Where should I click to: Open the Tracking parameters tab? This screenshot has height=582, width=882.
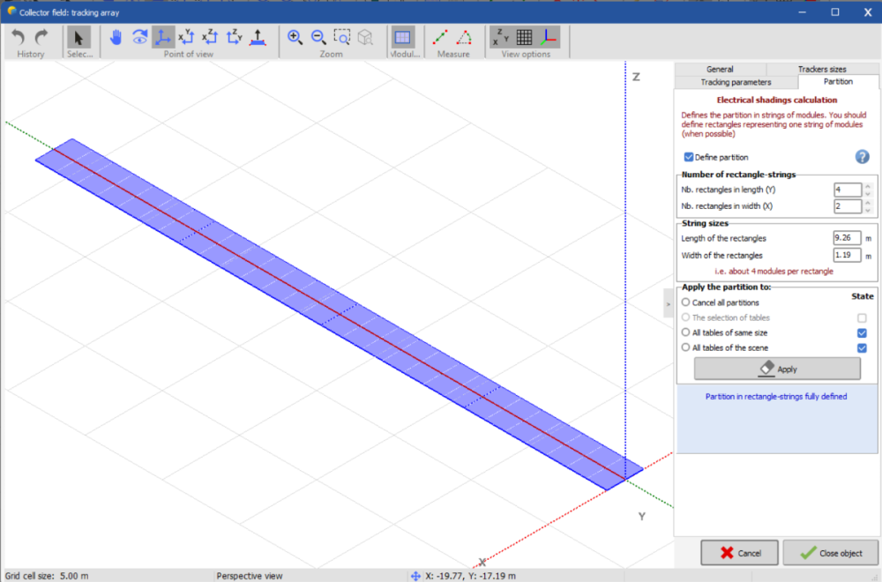736,82
